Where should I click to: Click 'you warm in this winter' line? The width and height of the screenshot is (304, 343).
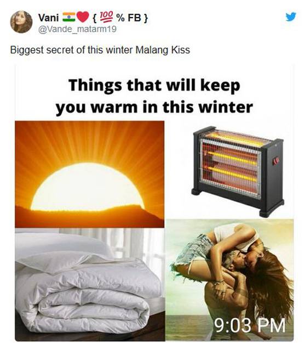pyautogui.click(x=154, y=108)
